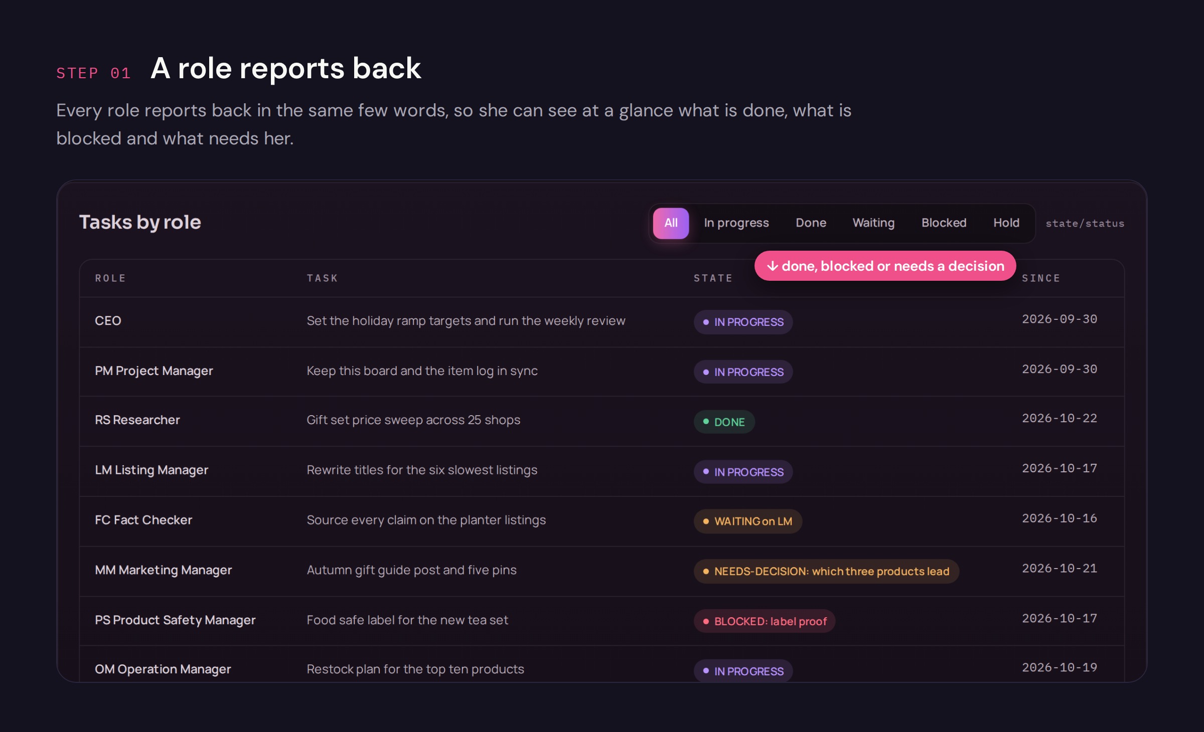The image size is (1204, 732).
Task: Select the PM Project Manager row
Action: (601, 372)
